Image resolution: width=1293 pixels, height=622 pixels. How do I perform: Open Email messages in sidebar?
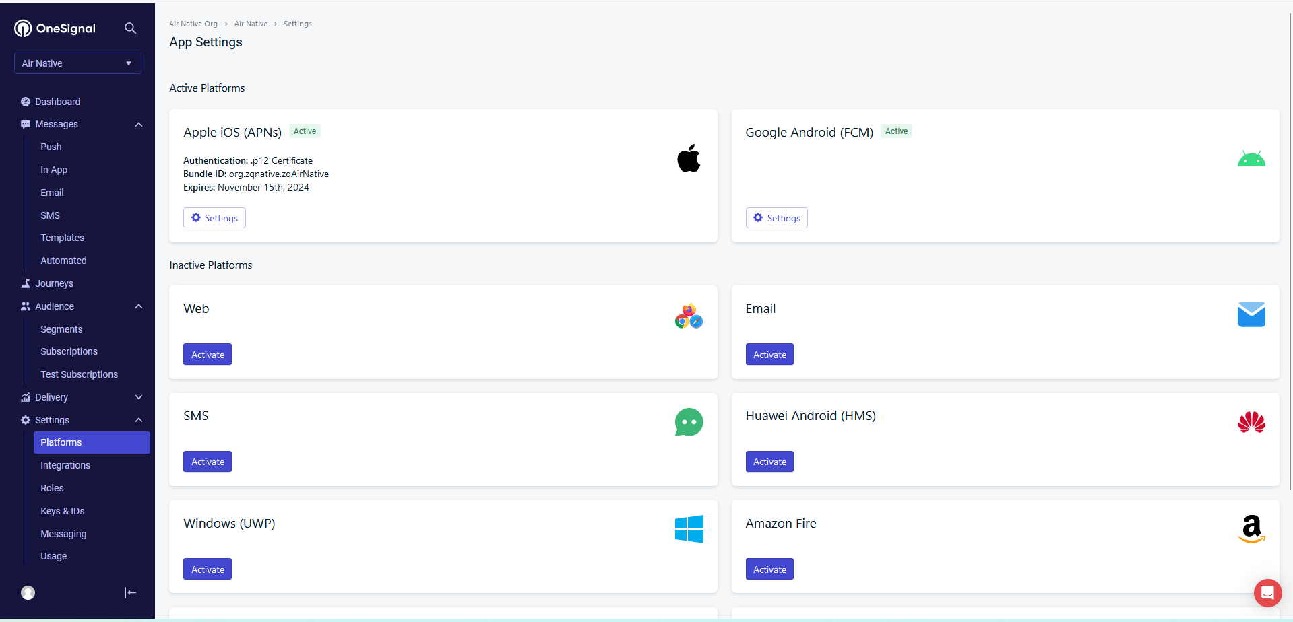(x=52, y=193)
